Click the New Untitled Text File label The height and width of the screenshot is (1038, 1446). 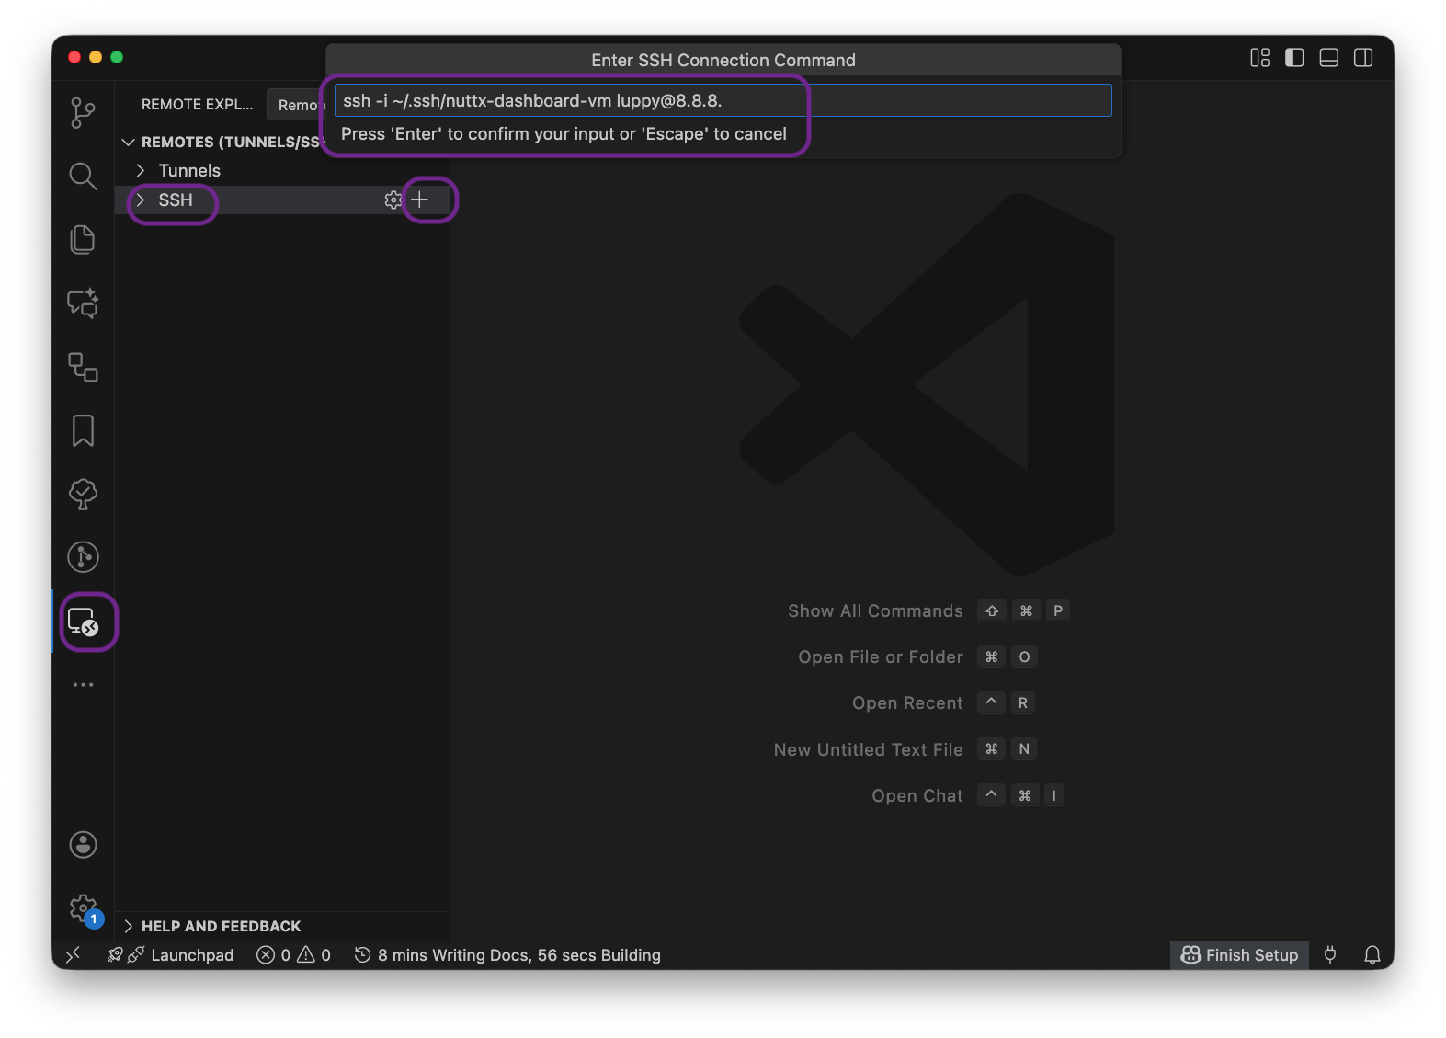868,749
